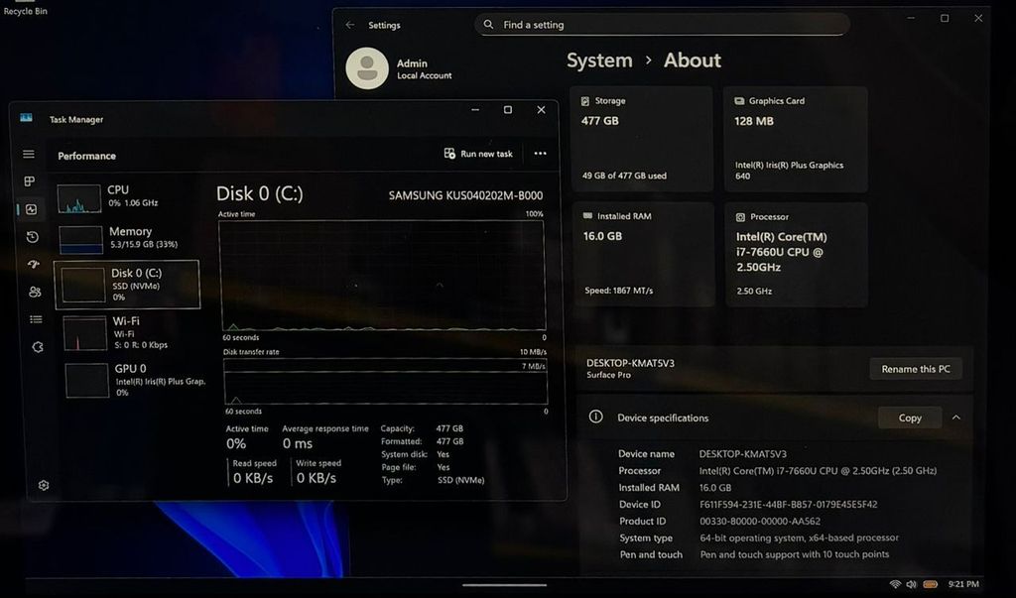Open the Services icon in Task Manager
1016x598 pixels.
(x=38, y=347)
